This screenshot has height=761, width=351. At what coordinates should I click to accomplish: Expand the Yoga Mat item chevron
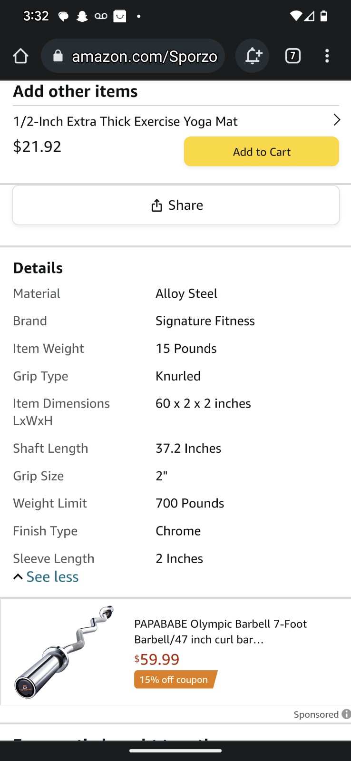pos(337,120)
